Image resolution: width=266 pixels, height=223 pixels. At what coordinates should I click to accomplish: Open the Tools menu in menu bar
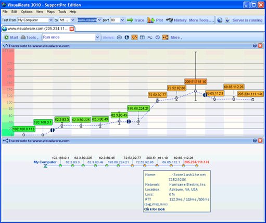point(62,12)
